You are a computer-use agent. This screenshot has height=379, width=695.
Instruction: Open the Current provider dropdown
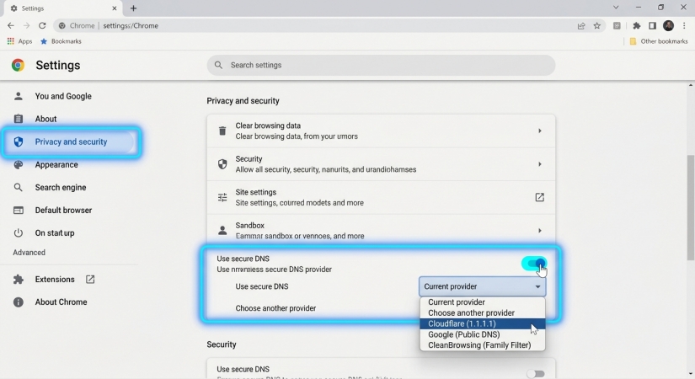482,287
